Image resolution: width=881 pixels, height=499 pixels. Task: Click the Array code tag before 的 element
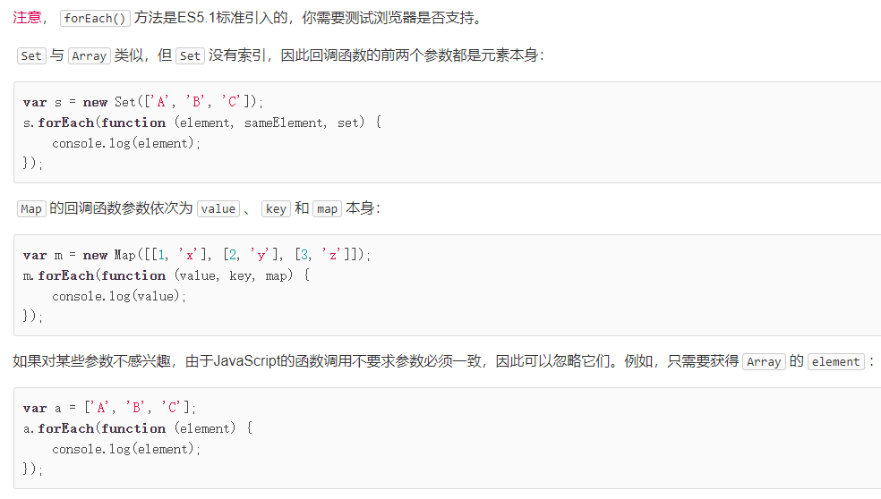pos(764,361)
